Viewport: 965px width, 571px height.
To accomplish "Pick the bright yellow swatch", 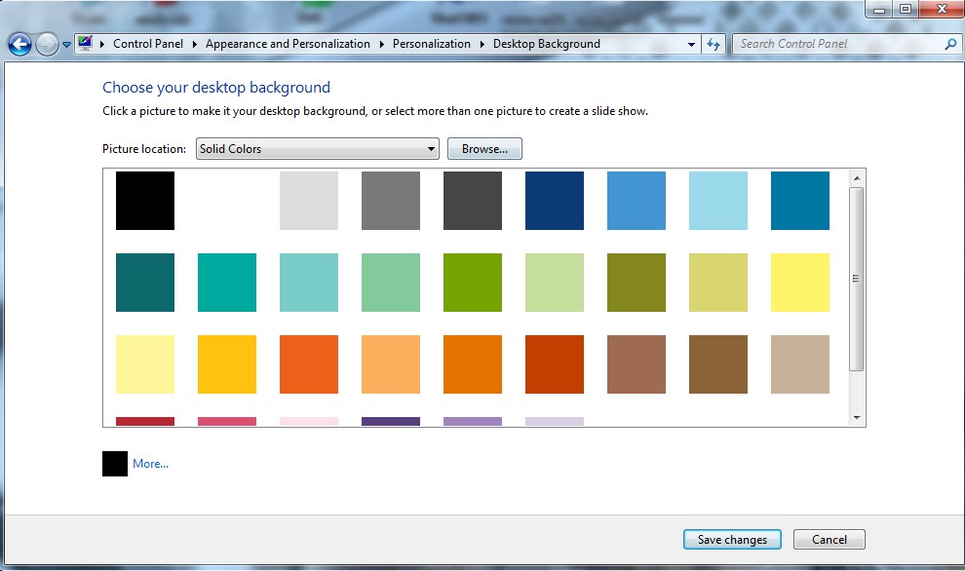I will [800, 283].
